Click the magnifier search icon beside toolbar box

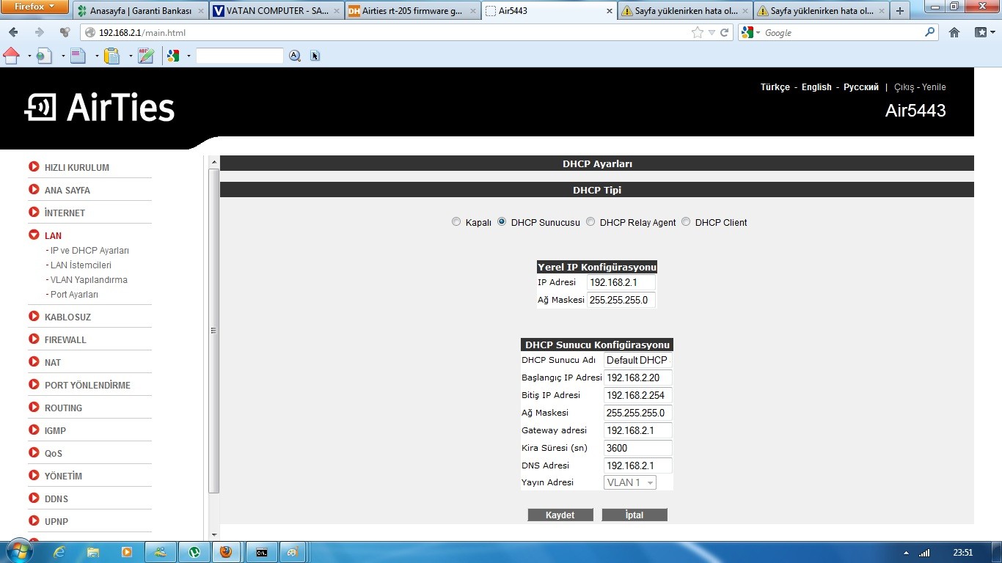(x=295, y=56)
